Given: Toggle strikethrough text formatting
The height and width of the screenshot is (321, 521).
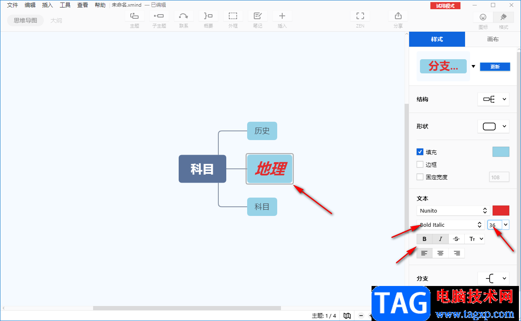Looking at the screenshot, I should [456, 239].
